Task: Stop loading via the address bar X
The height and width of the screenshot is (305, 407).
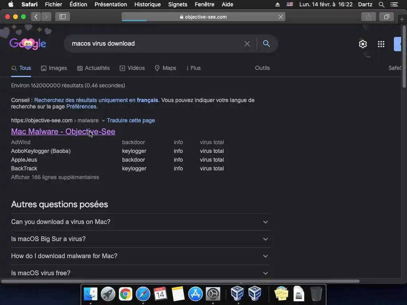Action: point(281,17)
